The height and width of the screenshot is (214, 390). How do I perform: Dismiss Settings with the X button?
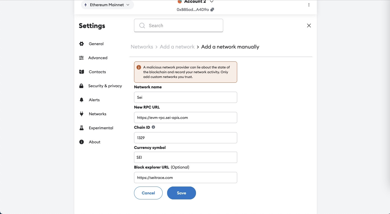(x=309, y=26)
